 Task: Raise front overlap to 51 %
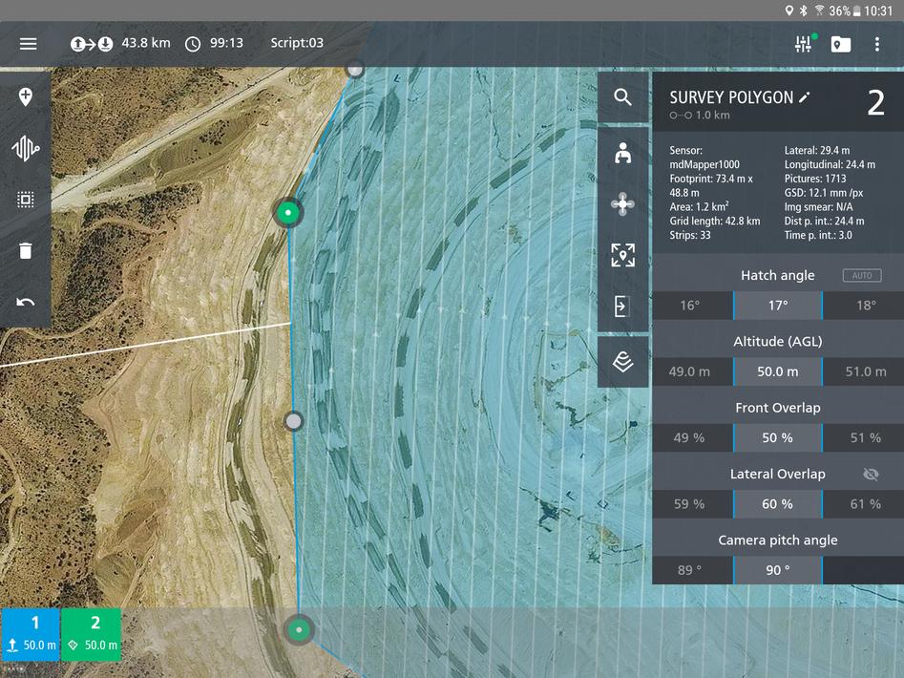(x=864, y=438)
